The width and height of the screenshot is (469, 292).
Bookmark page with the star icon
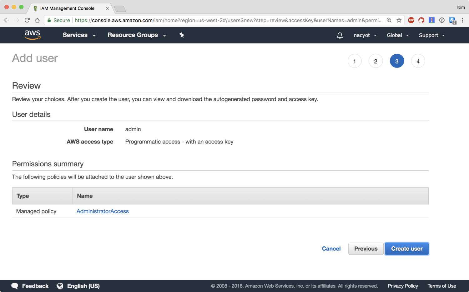point(399,20)
